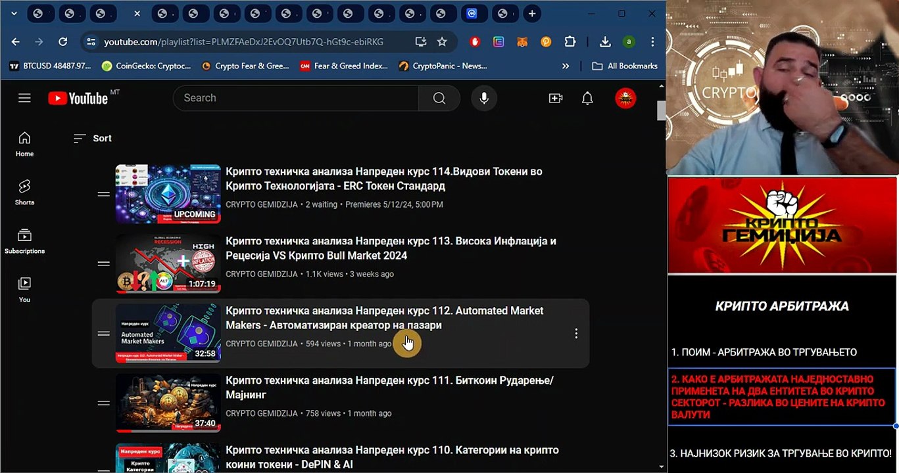Open the Create video button
The image size is (899, 473).
coord(556,98)
